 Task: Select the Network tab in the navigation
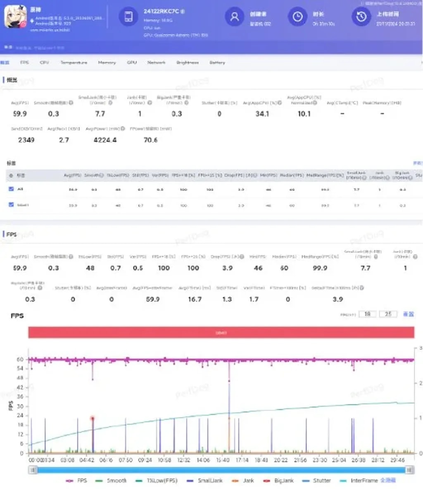(x=156, y=63)
